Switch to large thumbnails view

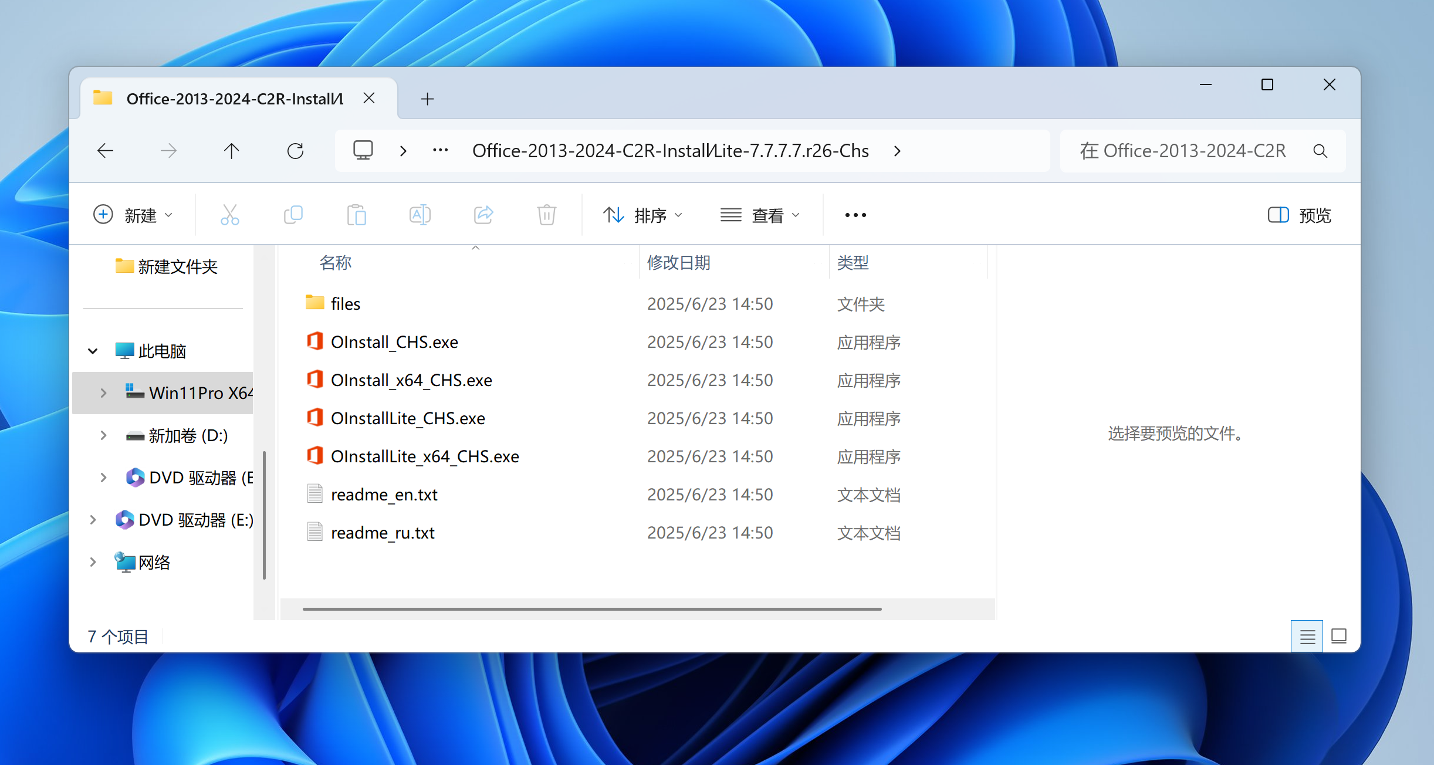click(x=1339, y=637)
